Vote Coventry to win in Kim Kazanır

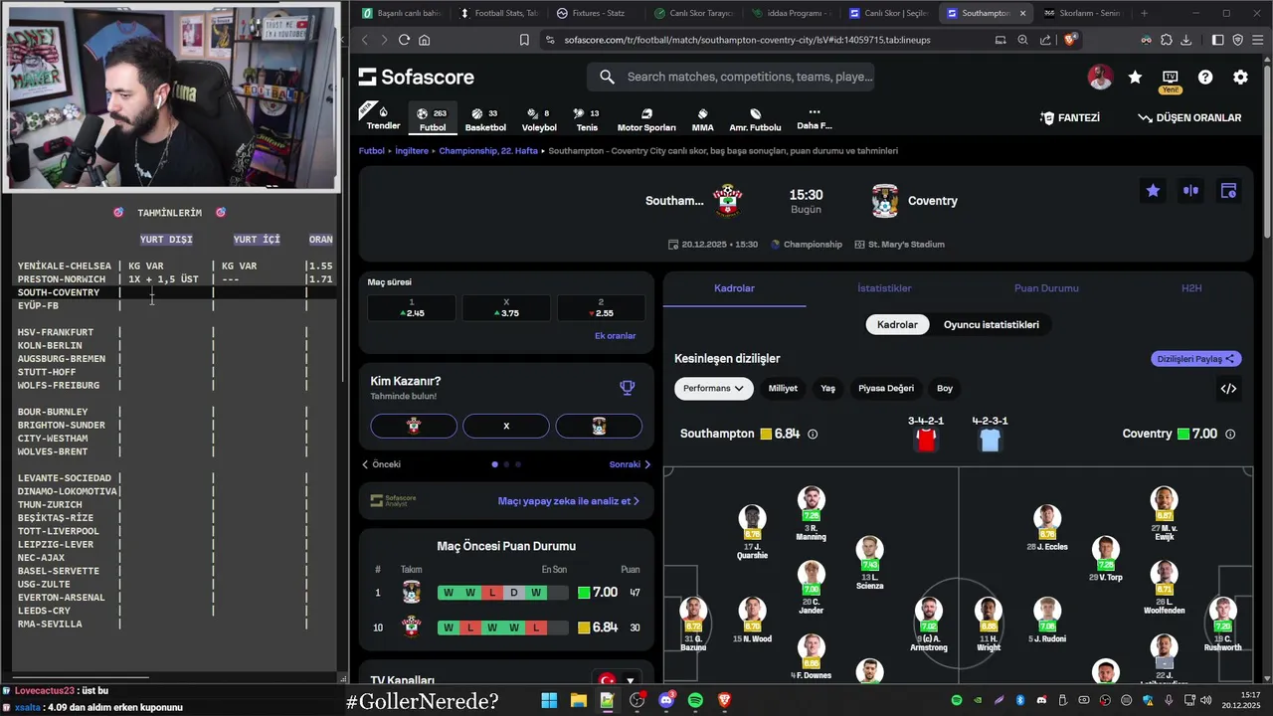pyautogui.click(x=599, y=426)
